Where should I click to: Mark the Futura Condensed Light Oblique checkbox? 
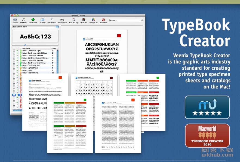click(x=14, y=53)
